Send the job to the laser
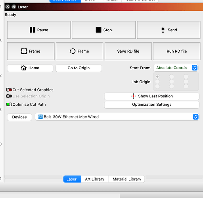This screenshot has width=203, height=198. coord(169,30)
